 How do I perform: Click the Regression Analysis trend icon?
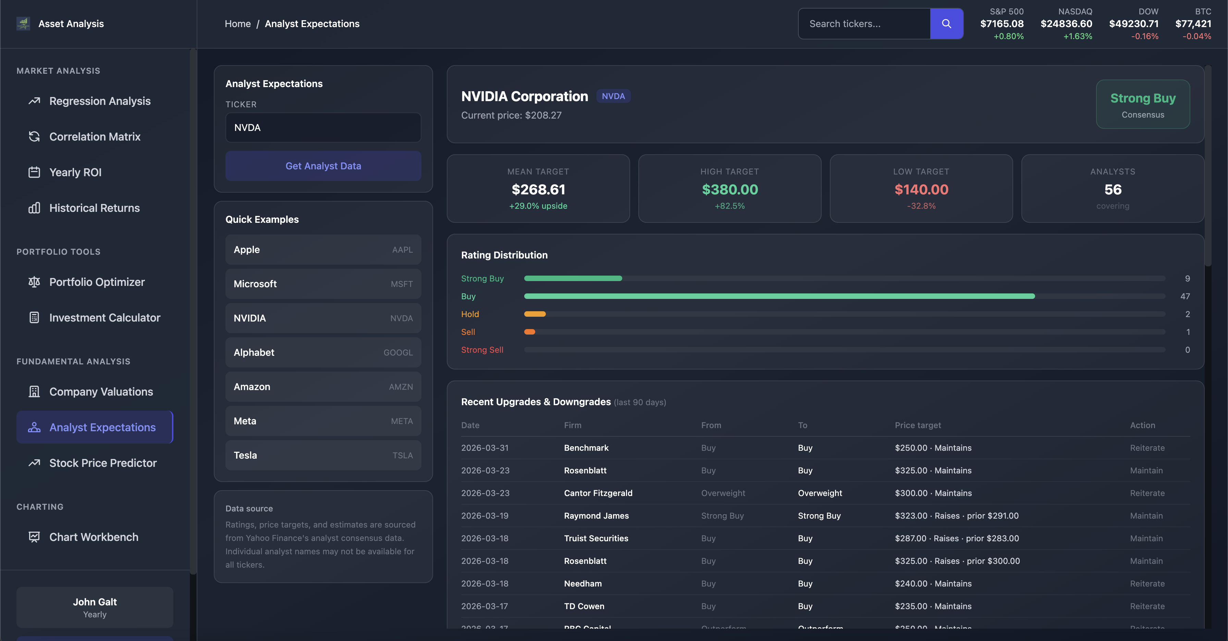click(x=34, y=101)
